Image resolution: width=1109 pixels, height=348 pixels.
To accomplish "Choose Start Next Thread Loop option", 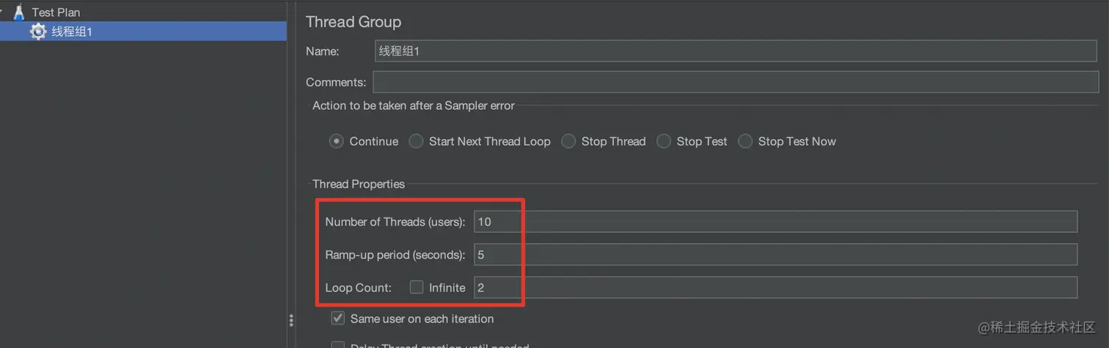I will pyautogui.click(x=416, y=141).
